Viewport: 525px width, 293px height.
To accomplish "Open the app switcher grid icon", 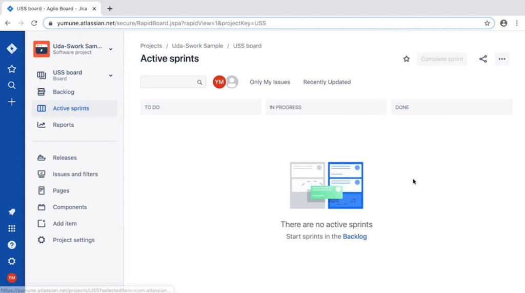I will pos(12,228).
